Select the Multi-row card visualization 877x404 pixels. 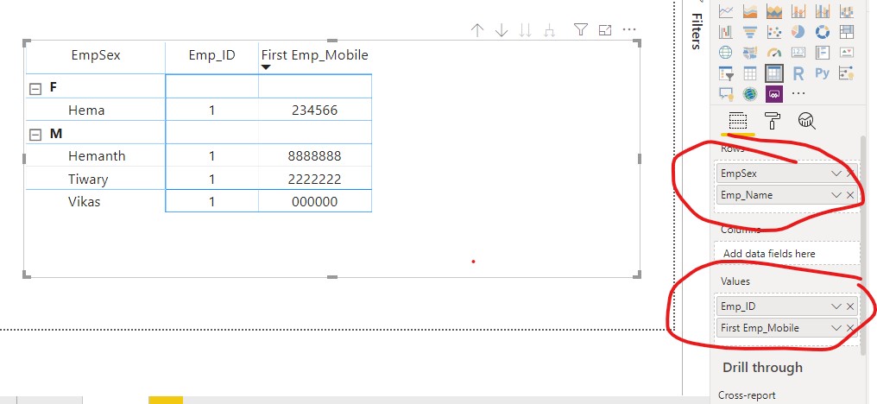tap(822, 52)
